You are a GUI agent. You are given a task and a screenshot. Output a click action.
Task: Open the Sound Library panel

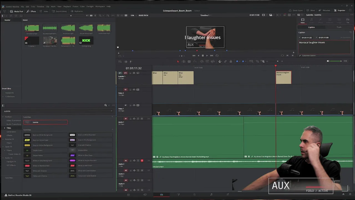(59, 11)
